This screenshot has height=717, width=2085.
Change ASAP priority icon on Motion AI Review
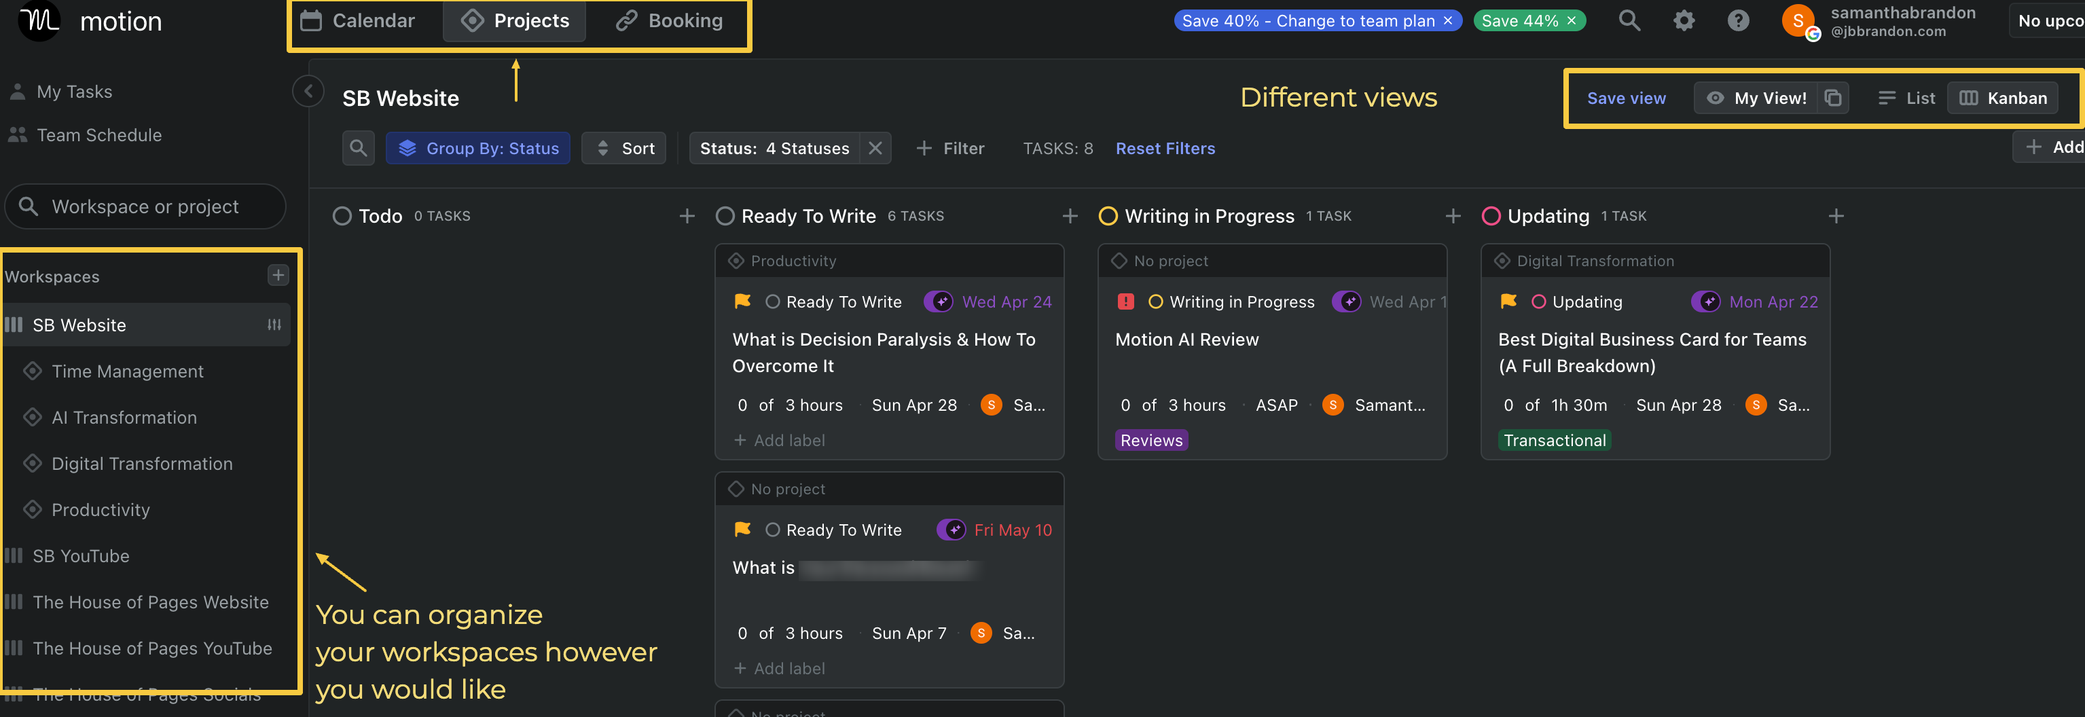click(1125, 301)
